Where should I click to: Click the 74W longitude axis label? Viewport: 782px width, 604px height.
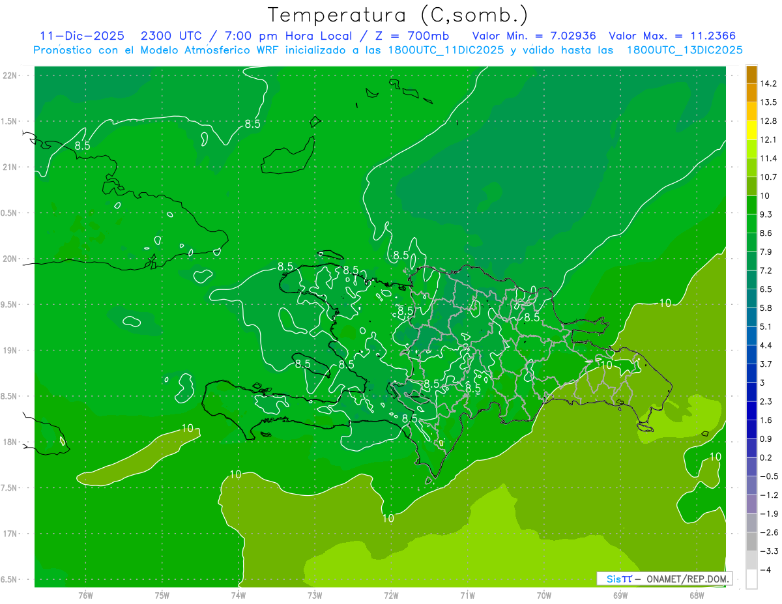click(x=239, y=596)
